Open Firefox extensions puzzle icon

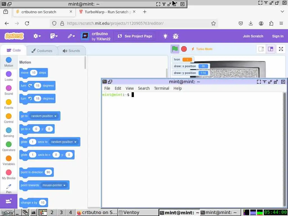[x=271, y=23]
